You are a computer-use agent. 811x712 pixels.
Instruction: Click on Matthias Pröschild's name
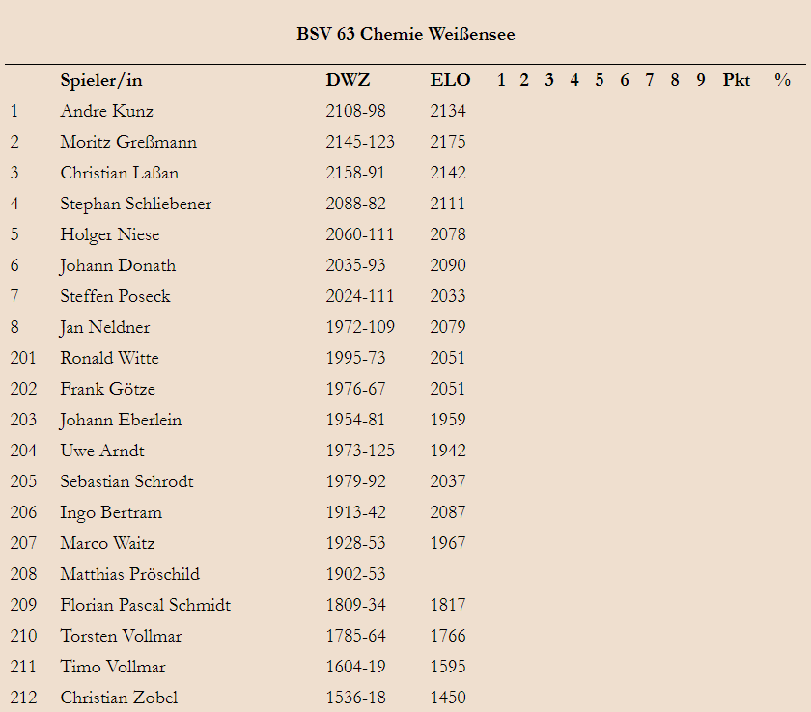point(129,574)
